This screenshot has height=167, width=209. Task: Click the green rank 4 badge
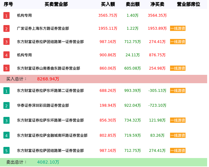tap(6, 135)
